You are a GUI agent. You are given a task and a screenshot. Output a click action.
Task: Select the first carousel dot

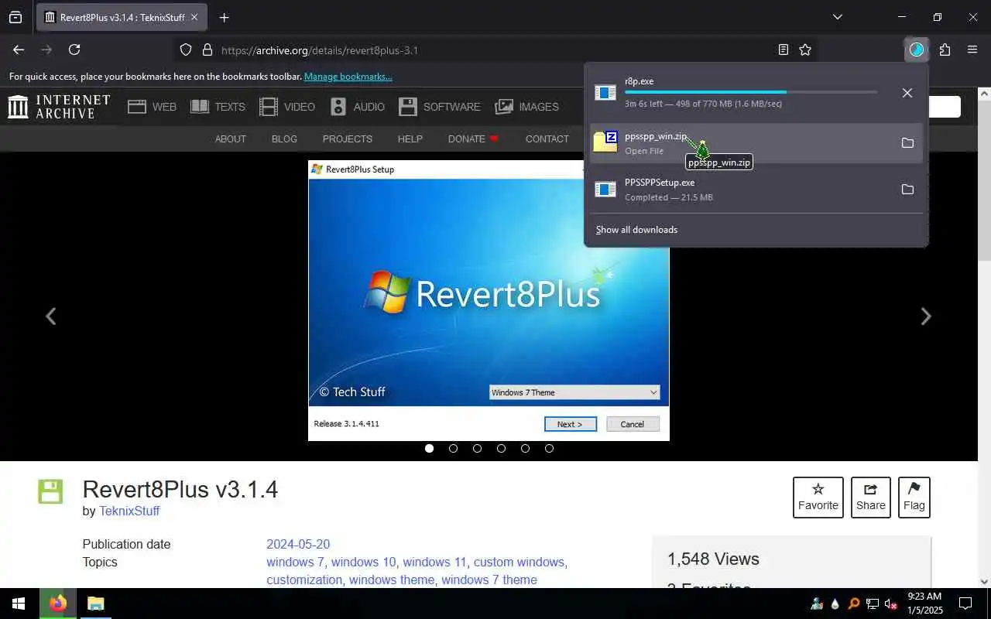[429, 448]
